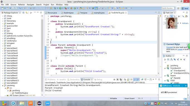
Task: Click the green Run button in toolbar
Action: (60, 8)
